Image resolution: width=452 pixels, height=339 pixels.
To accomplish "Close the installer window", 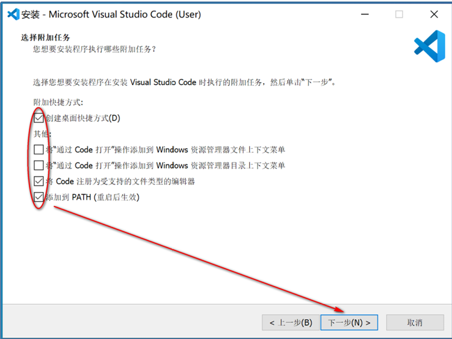I will (x=434, y=14).
